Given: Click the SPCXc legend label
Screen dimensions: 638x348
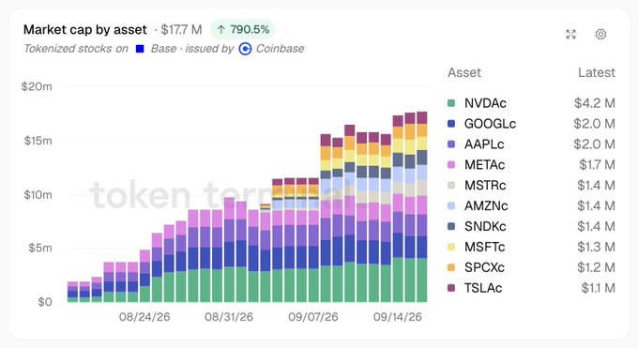Looking at the screenshot, I should 484,267.
